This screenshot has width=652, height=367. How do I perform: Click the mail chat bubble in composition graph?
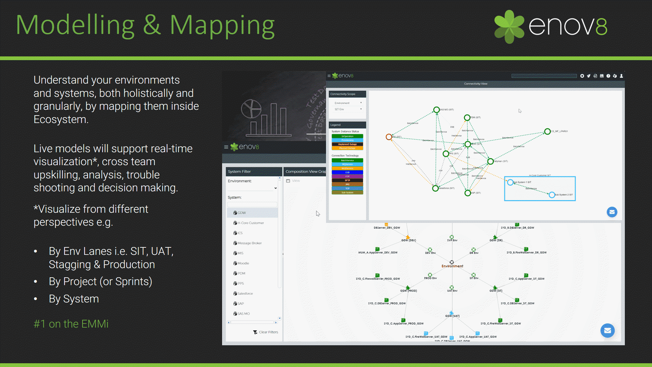607,330
